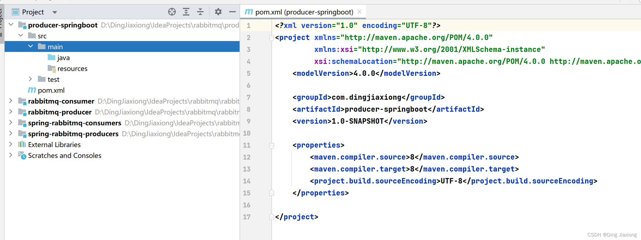Screen dimensions: 641x240
Task: Click the closing </project> tag
Action: 297,217
